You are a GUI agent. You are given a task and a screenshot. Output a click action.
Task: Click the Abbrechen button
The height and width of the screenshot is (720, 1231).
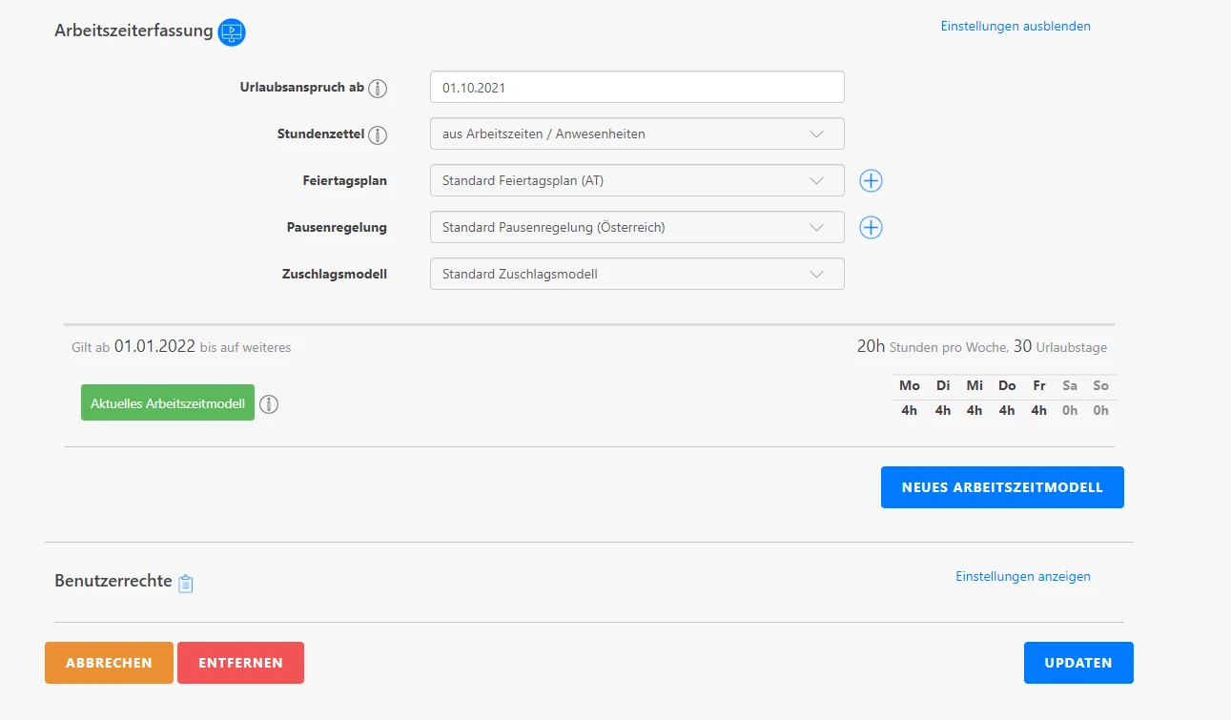(109, 663)
